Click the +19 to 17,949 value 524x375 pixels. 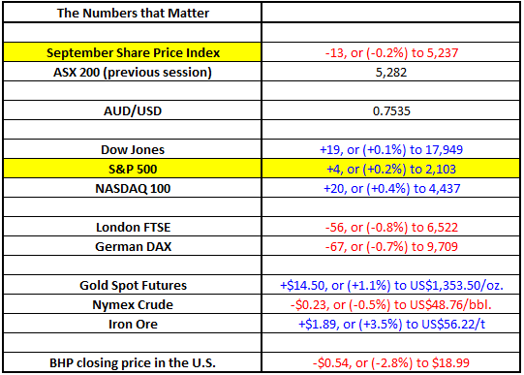coord(391,149)
